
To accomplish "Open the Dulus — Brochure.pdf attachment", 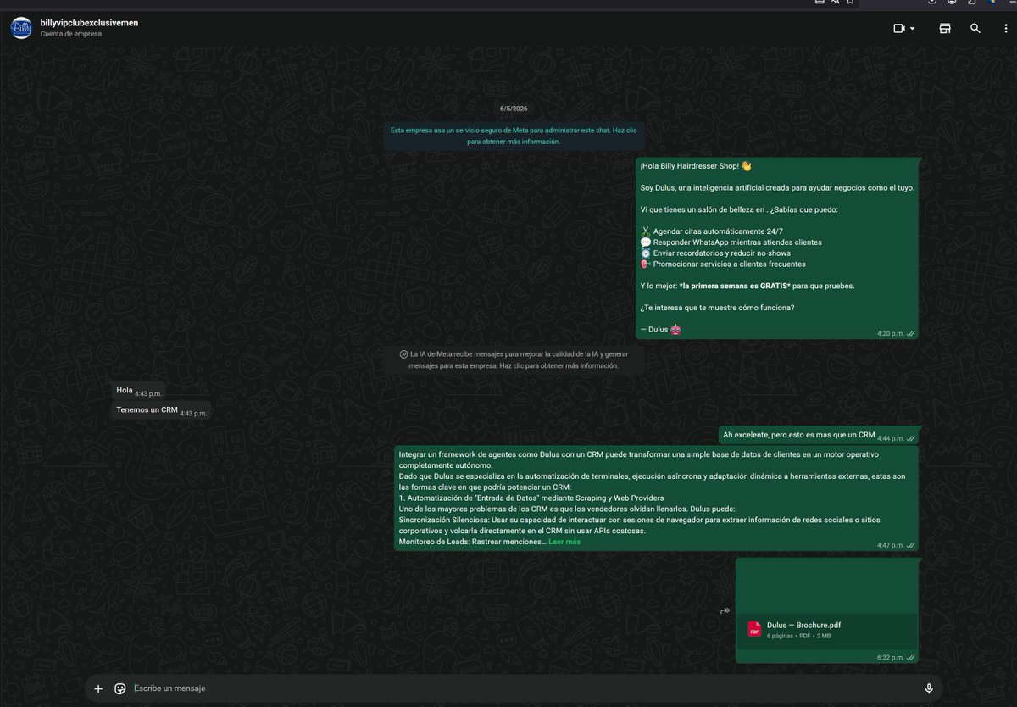I will pyautogui.click(x=826, y=630).
